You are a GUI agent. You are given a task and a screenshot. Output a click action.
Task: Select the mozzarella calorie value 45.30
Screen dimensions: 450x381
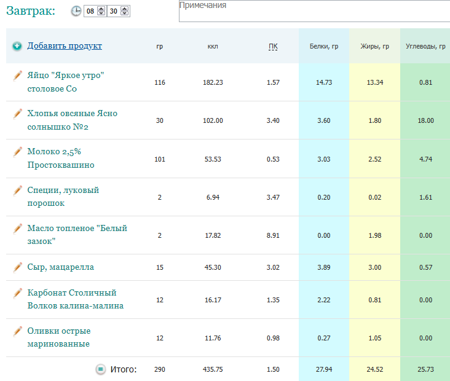213,268
